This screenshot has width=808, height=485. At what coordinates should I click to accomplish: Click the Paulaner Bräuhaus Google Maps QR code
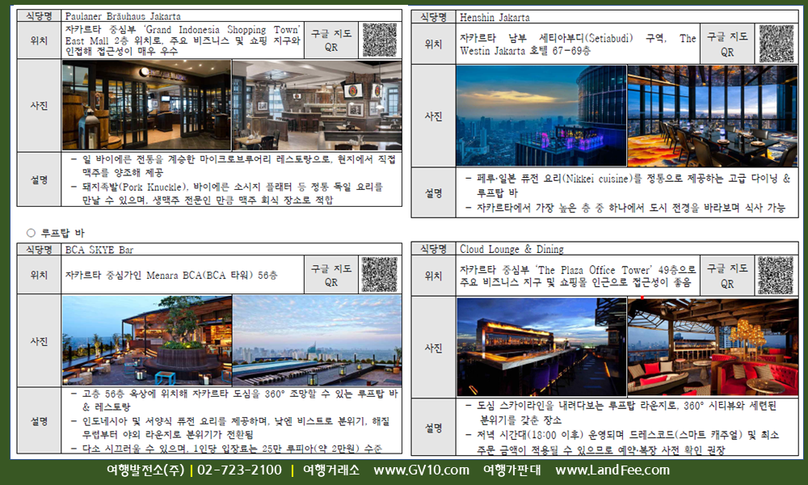[x=379, y=40]
